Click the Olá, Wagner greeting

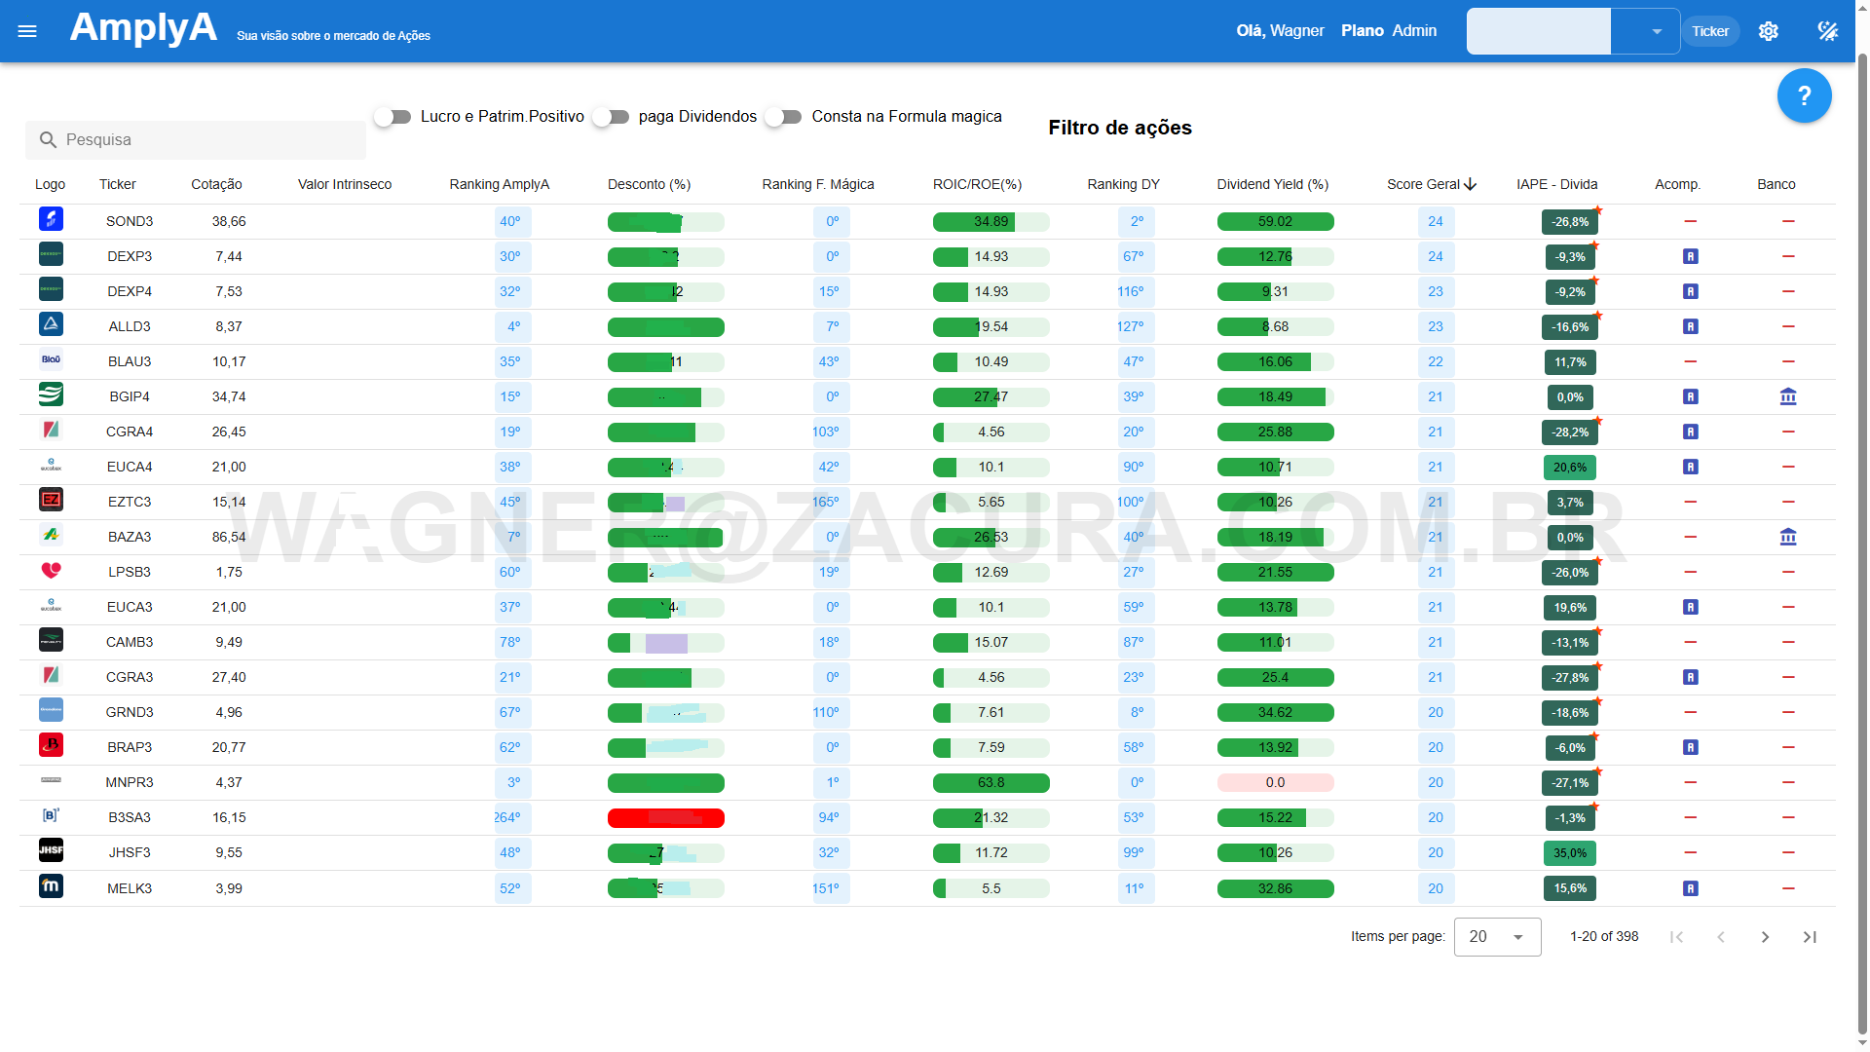coord(1280,31)
